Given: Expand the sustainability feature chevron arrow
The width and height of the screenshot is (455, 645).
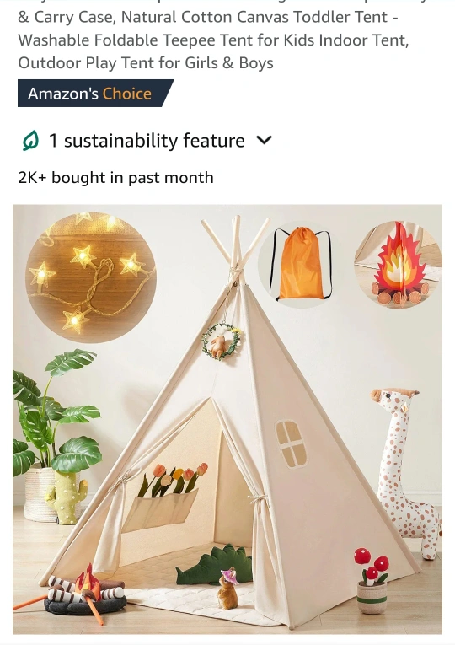Looking at the screenshot, I should pyautogui.click(x=264, y=141).
